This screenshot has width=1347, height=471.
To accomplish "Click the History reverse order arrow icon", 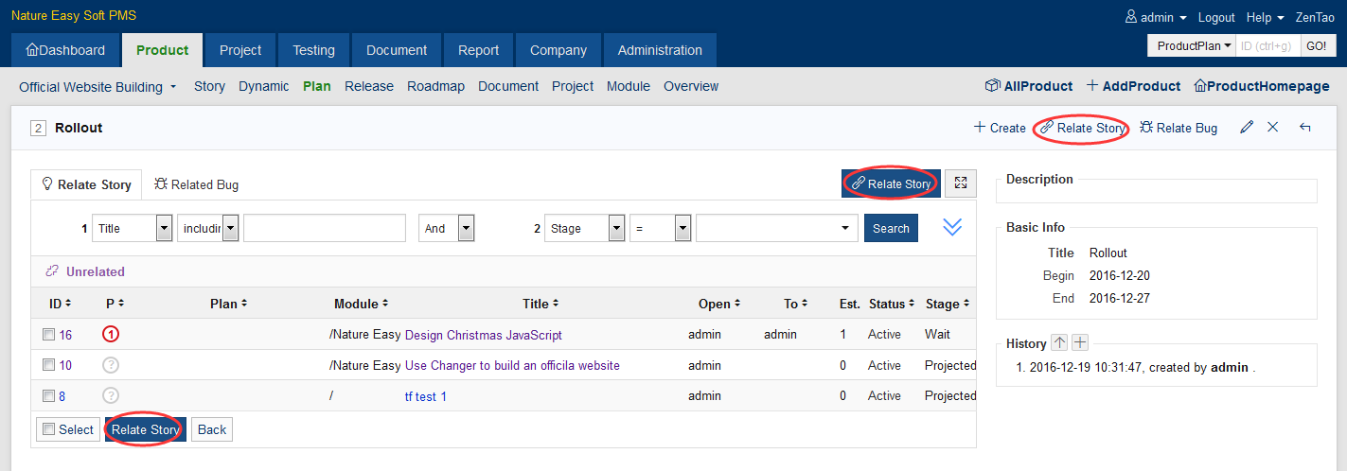I will (1059, 343).
